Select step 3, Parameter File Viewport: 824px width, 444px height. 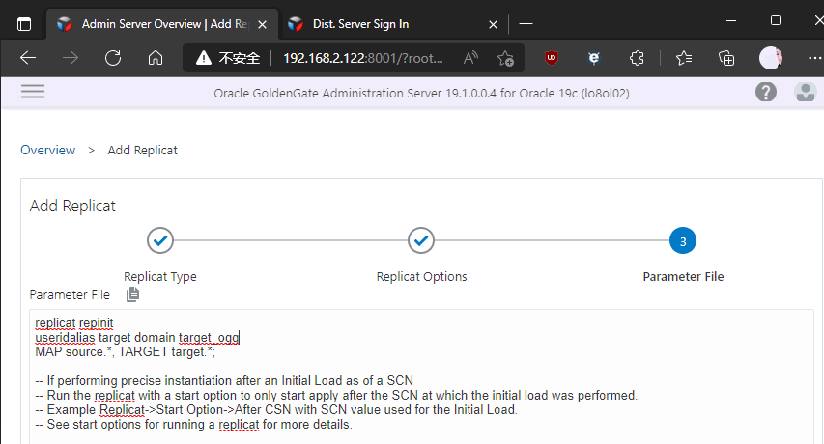(x=683, y=240)
